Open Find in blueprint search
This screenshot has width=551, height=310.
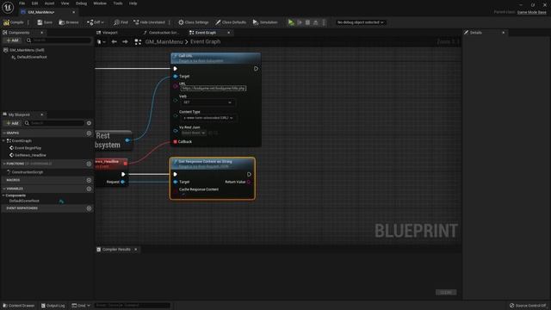[121, 22]
